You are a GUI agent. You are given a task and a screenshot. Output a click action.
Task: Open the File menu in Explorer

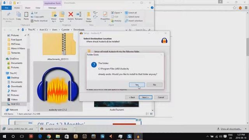(7, 8)
